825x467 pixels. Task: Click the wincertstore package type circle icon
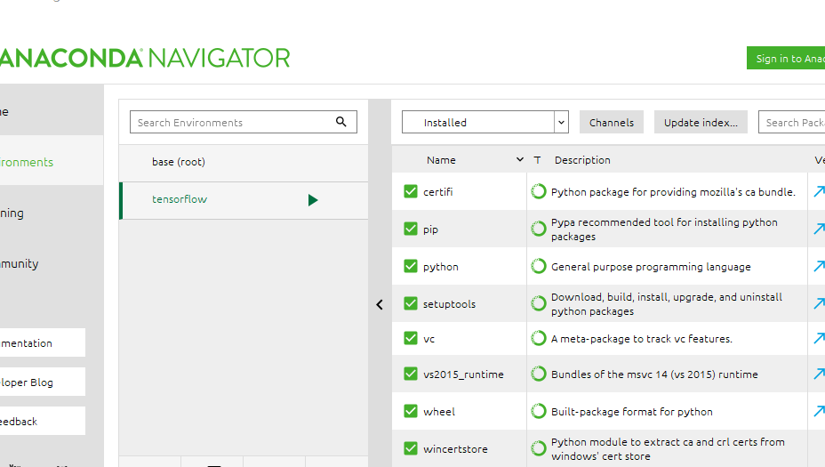click(x=538, y=448)
